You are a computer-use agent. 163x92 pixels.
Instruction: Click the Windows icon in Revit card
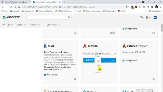tap(75, 79)
